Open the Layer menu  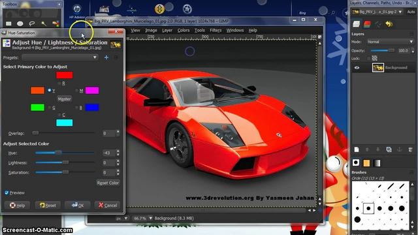(167, 31)
